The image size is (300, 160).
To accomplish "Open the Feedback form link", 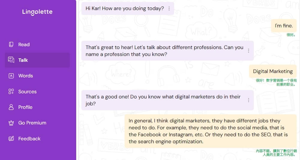I will [x=29, y=138].
